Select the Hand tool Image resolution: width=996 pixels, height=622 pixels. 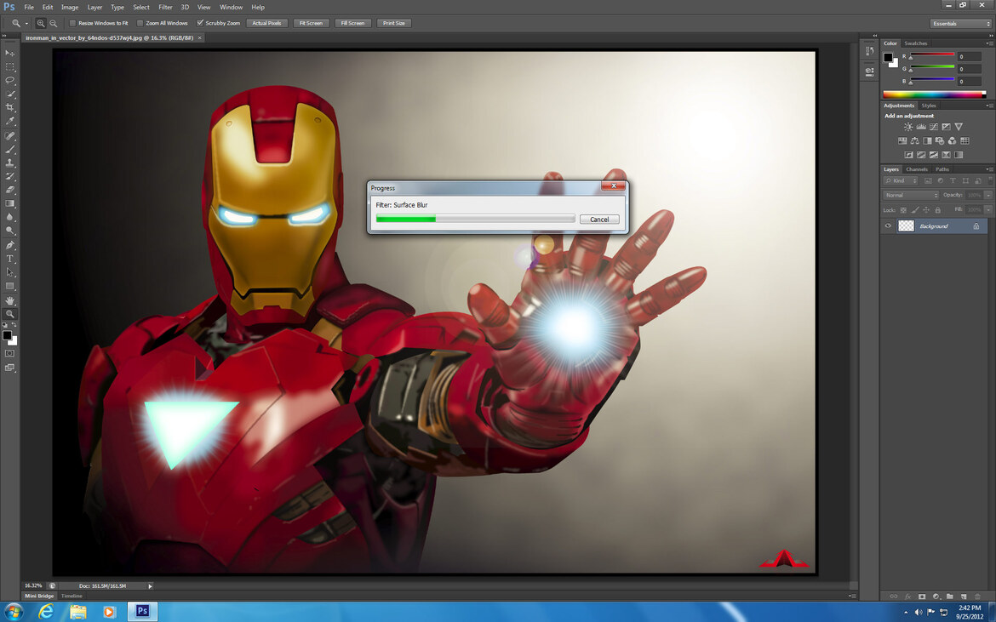tap(9, 300)
